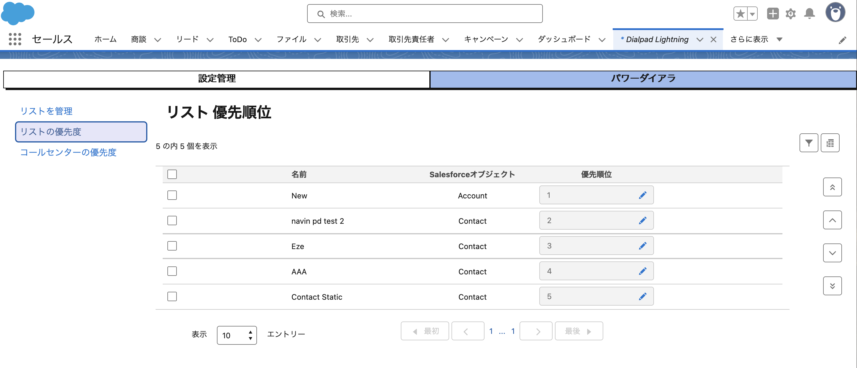Click the 最初 first page button
857x368 pixels.
(424, 331)
